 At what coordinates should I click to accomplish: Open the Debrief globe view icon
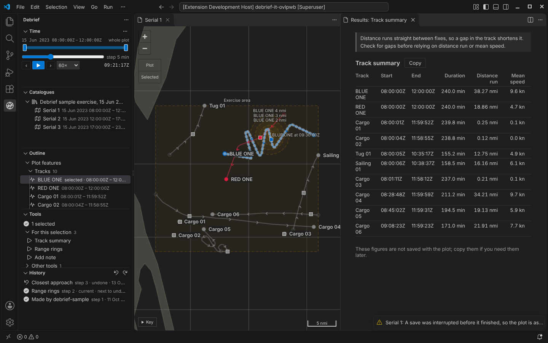[10, 106]
